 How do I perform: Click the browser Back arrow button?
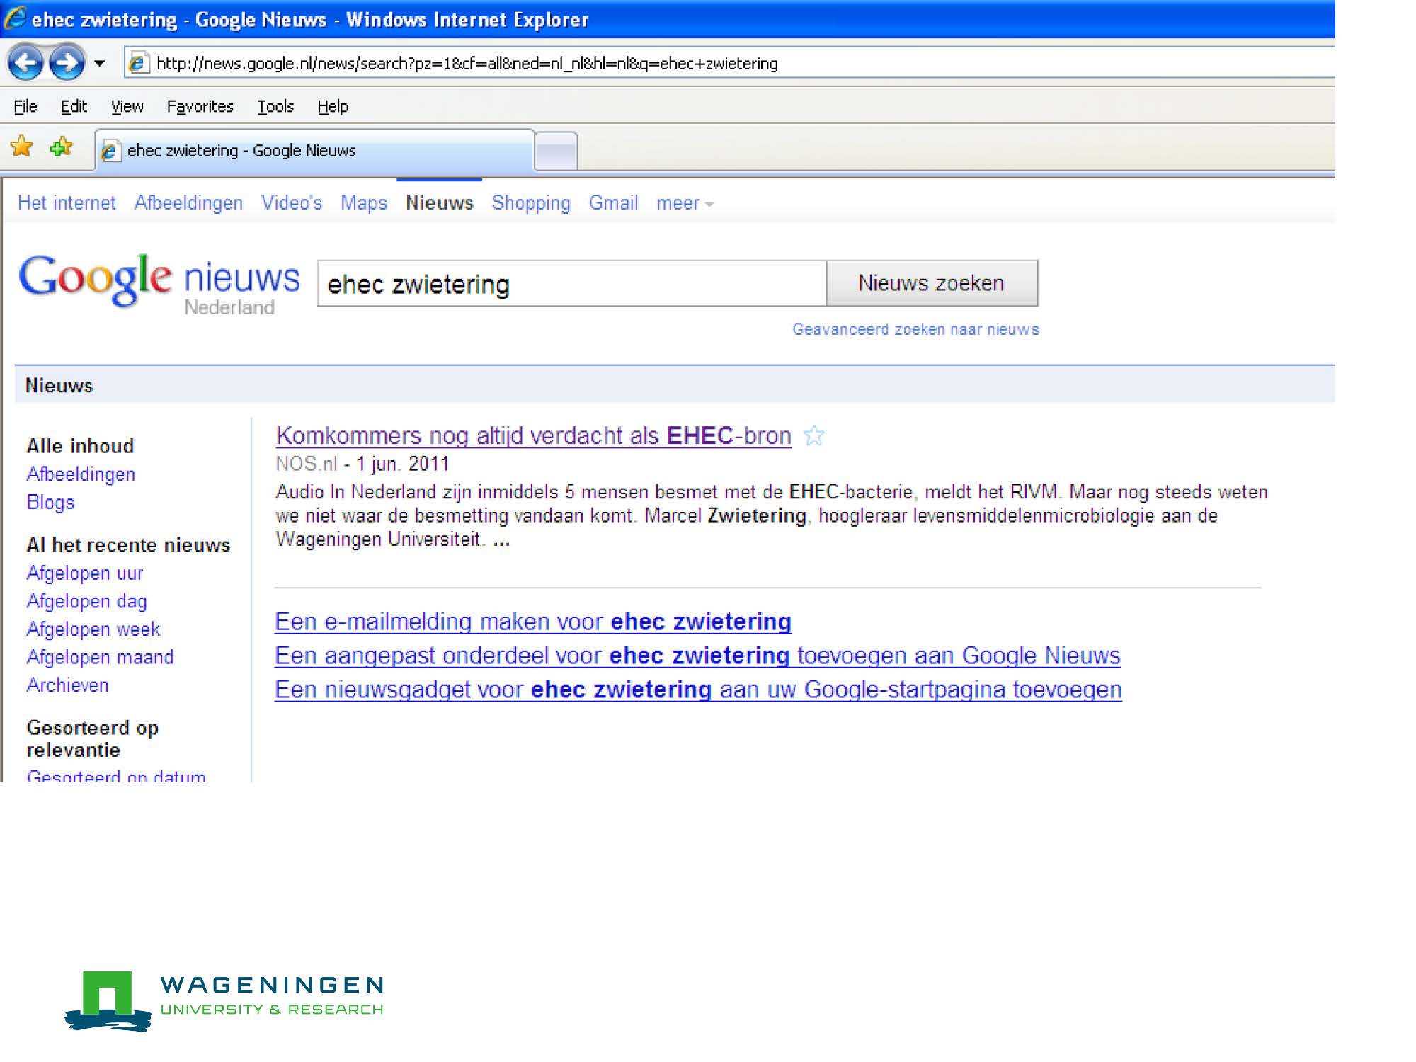point(25,63)
